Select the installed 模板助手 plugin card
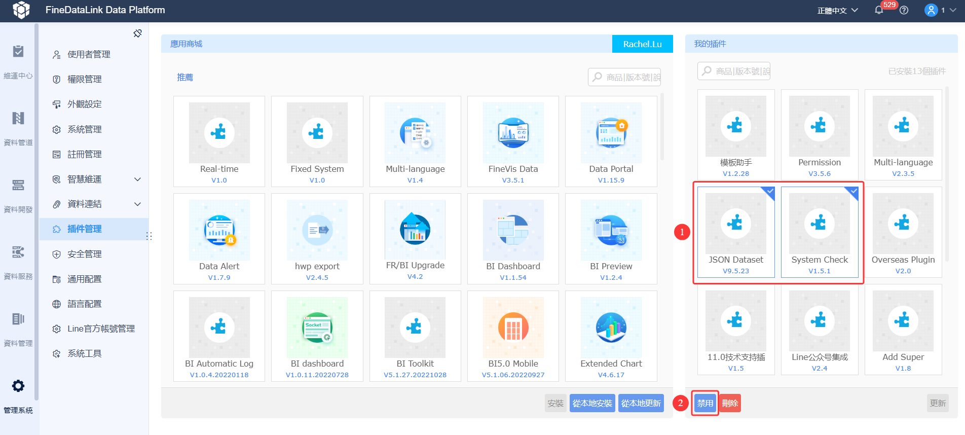The height and width of the screenshot is (435, 965). [x=736, y=135]
